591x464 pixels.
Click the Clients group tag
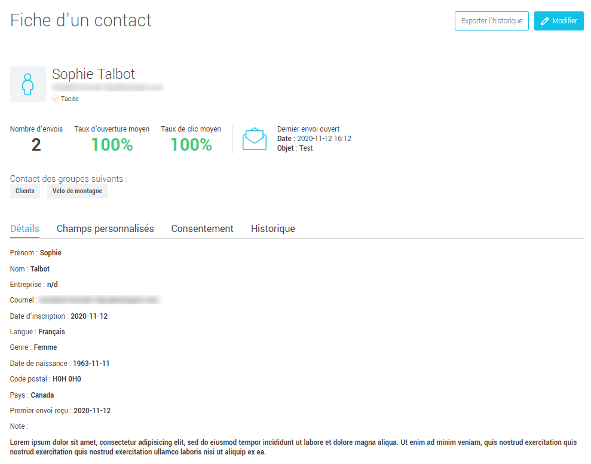[25, 191]
